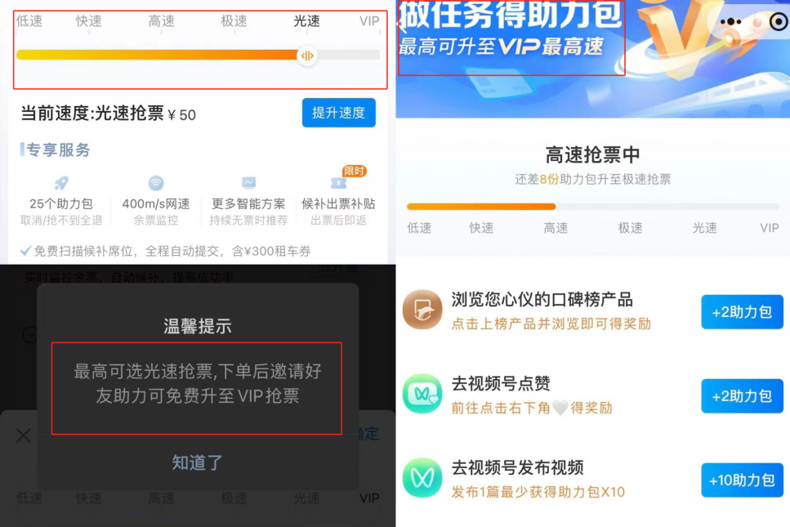Click the ticket icon above 候补出票补贴

(338, 183)
